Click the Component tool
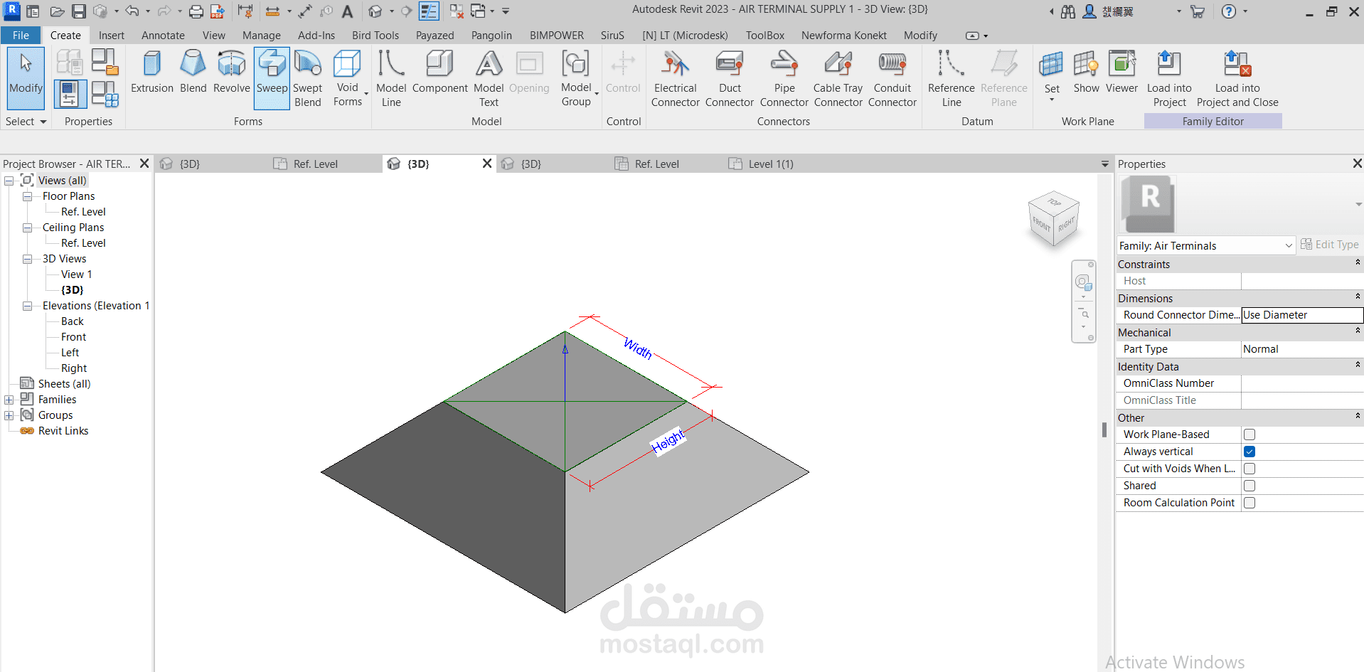The image size is (1364, 672). [x=439, y=73]
